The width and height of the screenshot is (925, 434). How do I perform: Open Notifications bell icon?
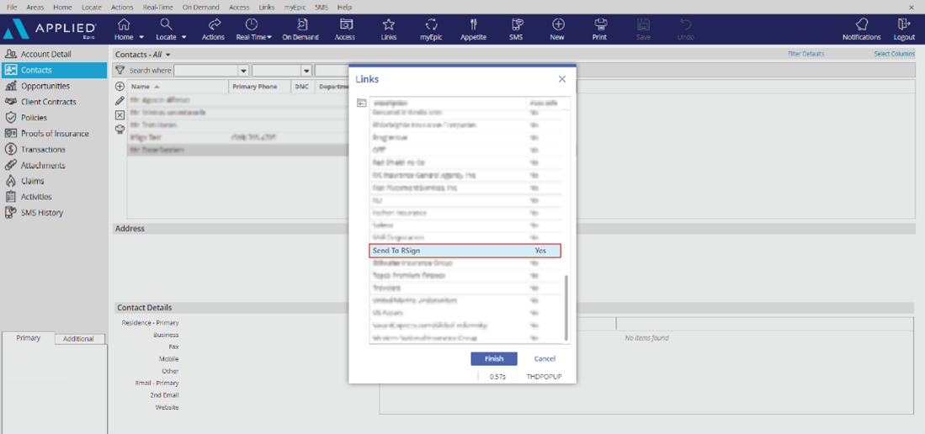pyautogui.click(x=861, y=24)
